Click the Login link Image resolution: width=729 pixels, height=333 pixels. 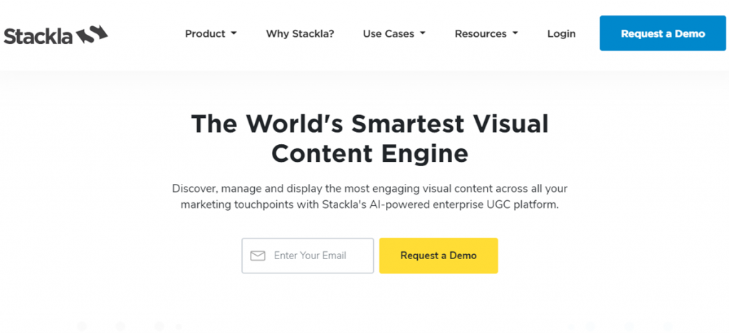pos(561,33)
